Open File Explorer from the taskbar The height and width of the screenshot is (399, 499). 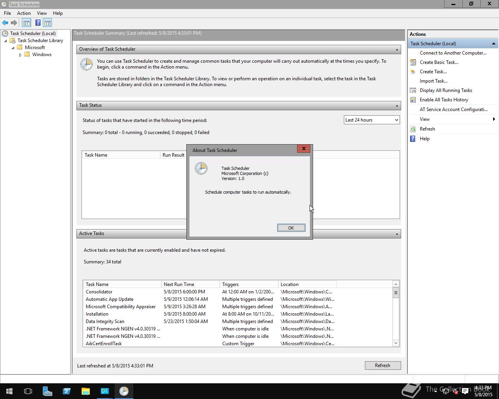[x=85, y=391]
